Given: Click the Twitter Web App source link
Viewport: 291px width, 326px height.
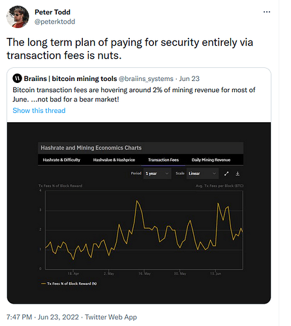Looking at the screenshot, I should tap(111, 317).
